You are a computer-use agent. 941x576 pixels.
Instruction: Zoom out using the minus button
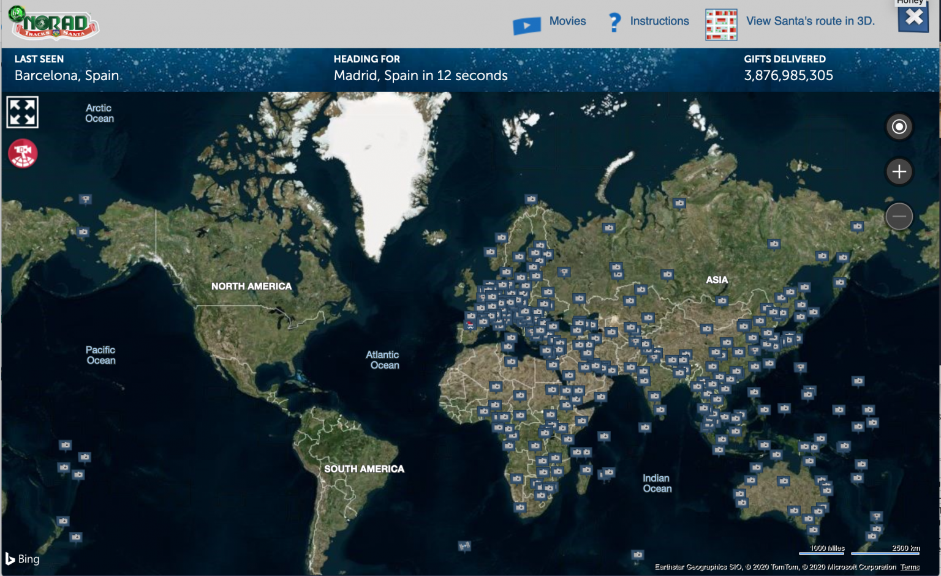(899, 216)
